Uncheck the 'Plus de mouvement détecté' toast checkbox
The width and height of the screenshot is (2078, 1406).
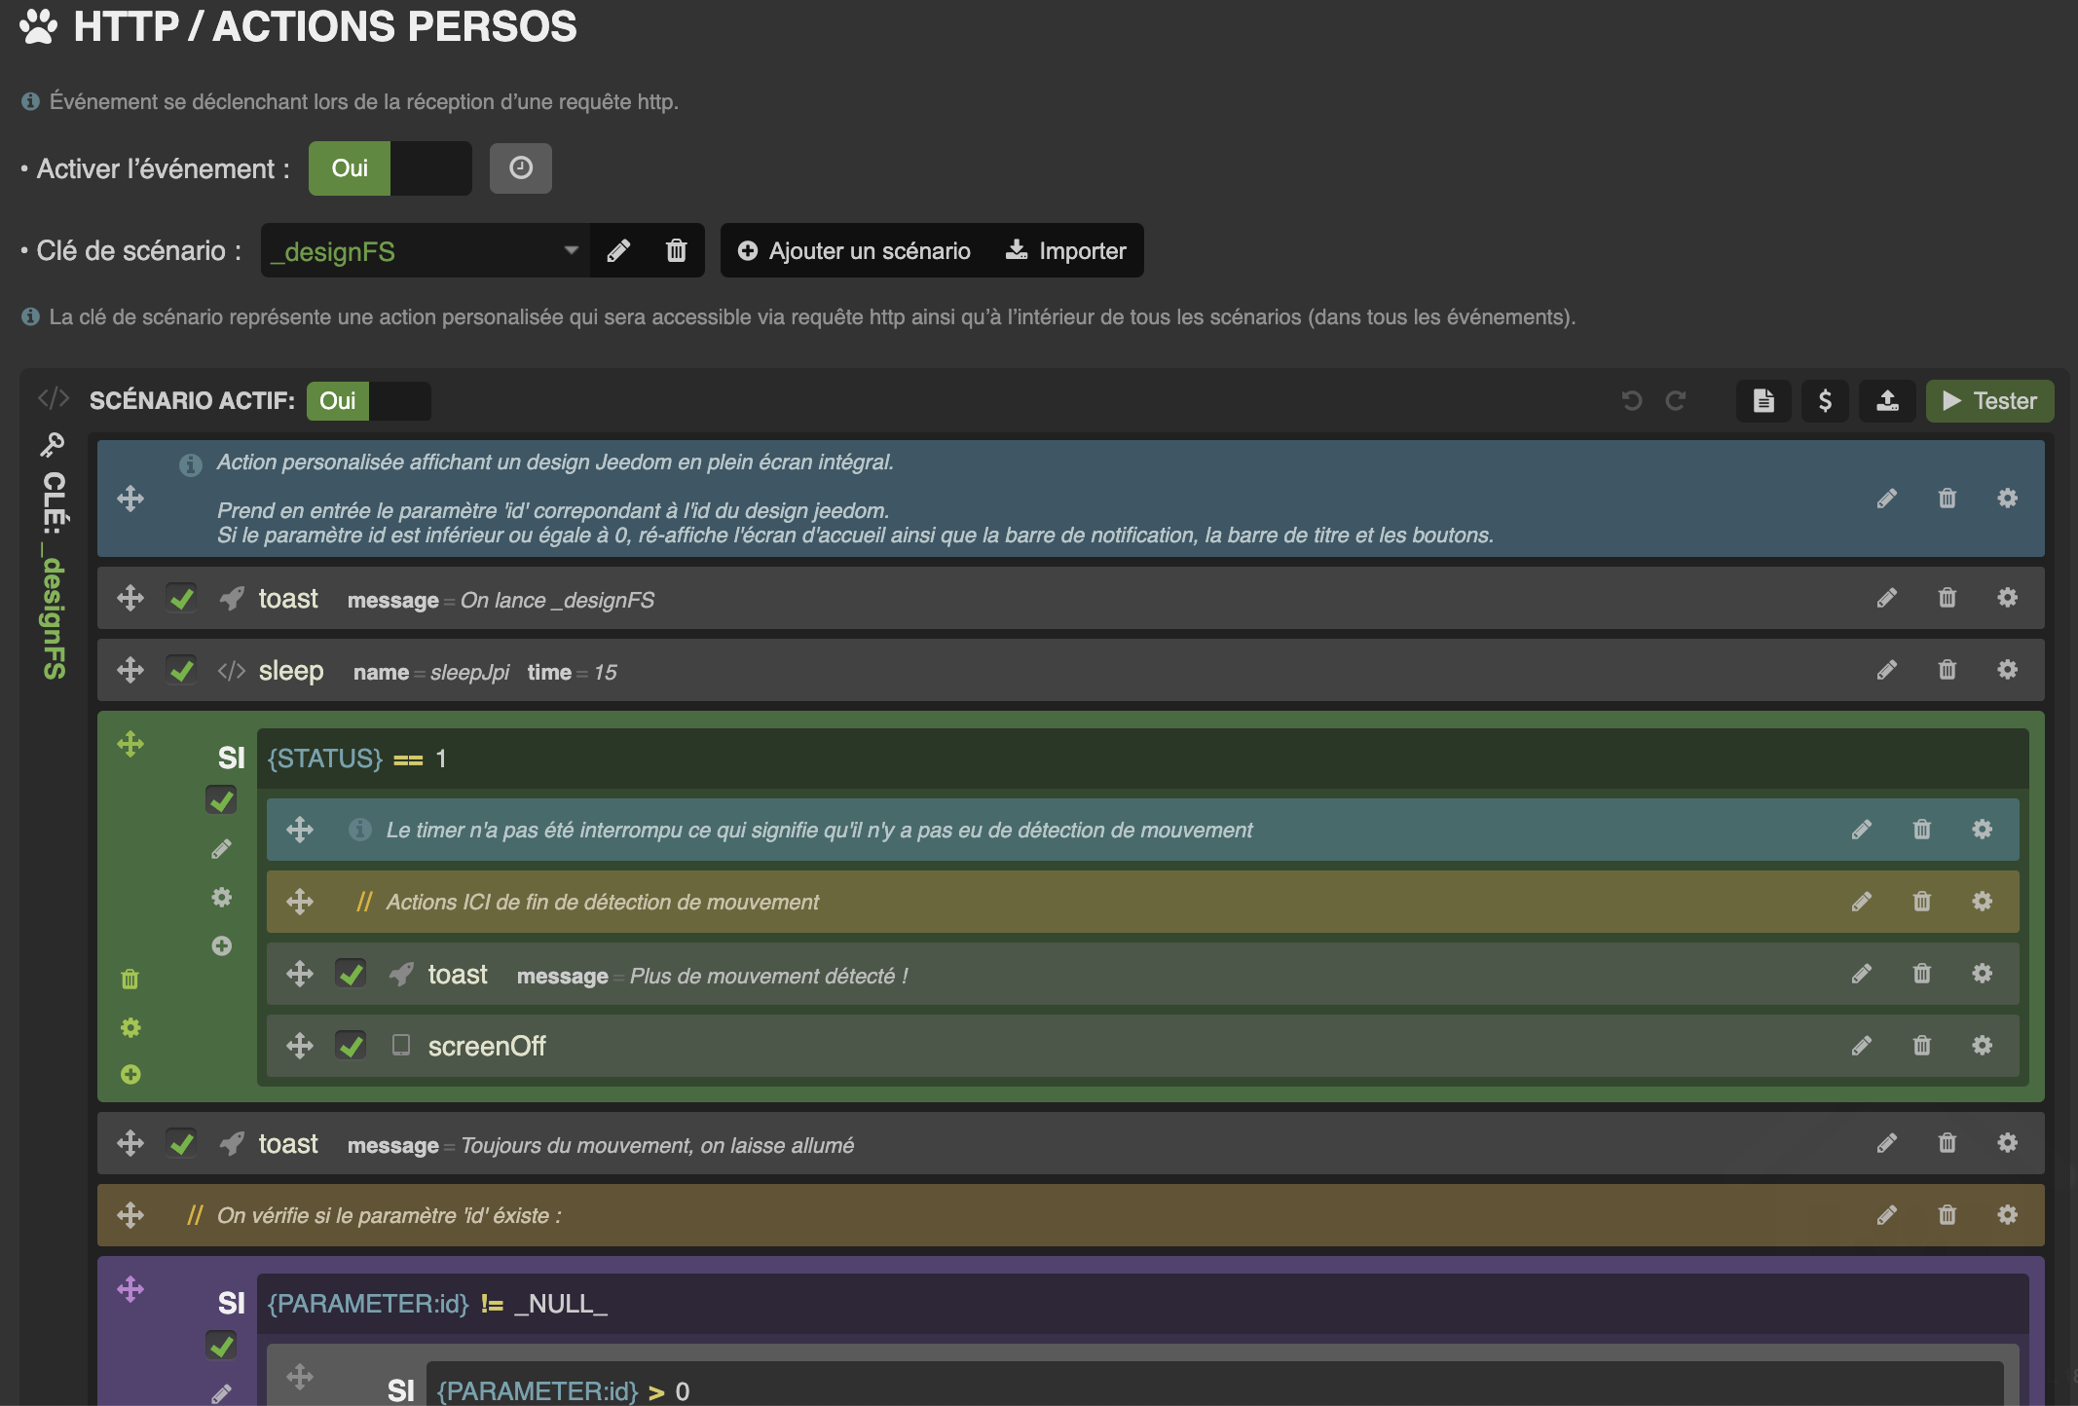click(x=352, y=974)
